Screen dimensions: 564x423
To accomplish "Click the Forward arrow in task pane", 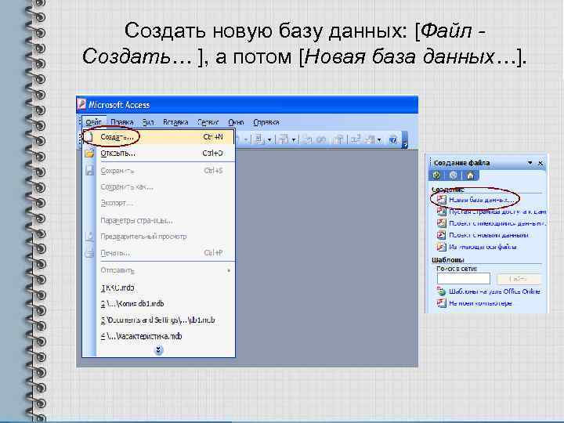I will (x=454, y=175).
